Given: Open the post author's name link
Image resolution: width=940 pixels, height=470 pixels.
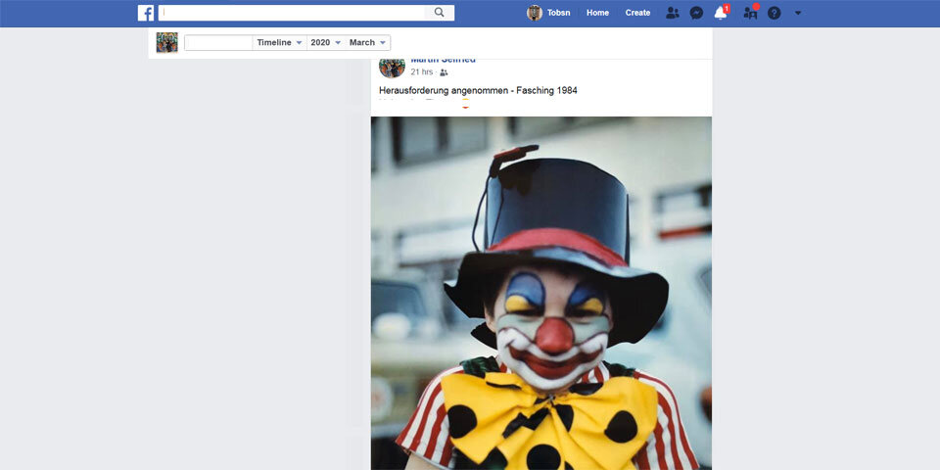Looking at the screenshot, I should pyautogui.click(x=443, y=60).
